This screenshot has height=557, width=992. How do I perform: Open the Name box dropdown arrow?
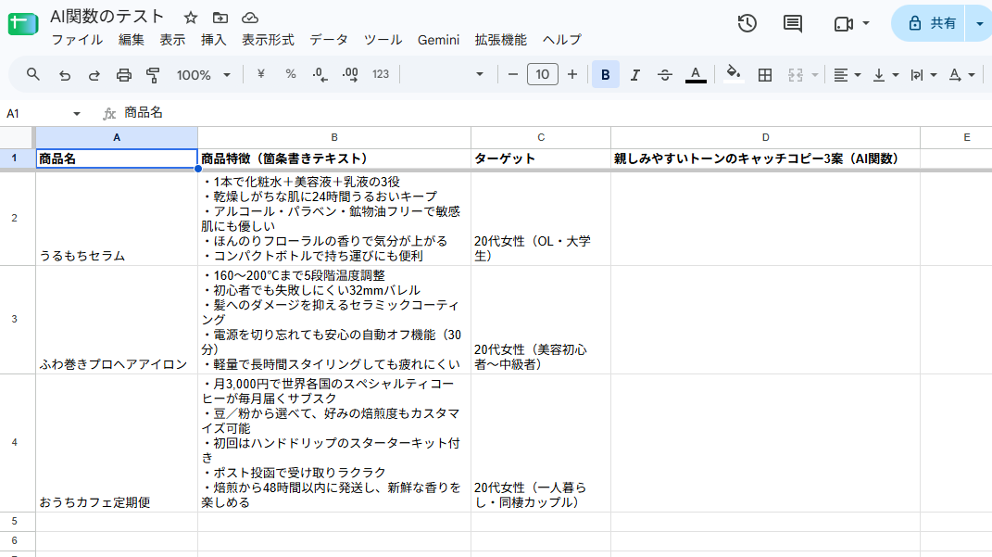[77, 114]
